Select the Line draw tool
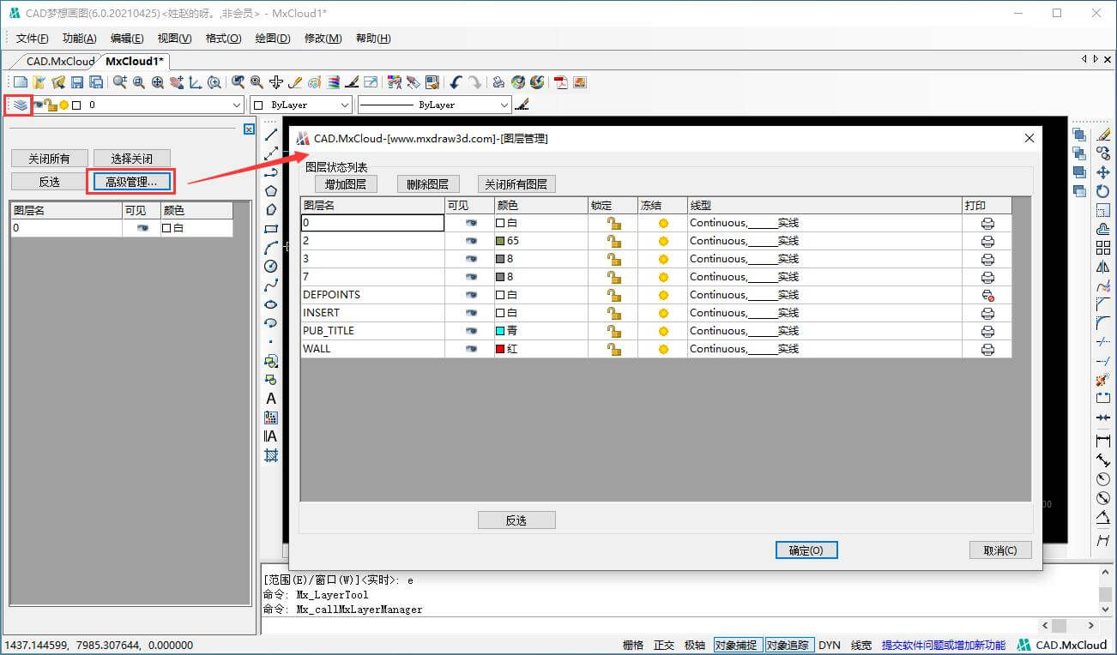The height and width of the screenshot is (655, 1117). pyautogui.click(x=271, y=135)
